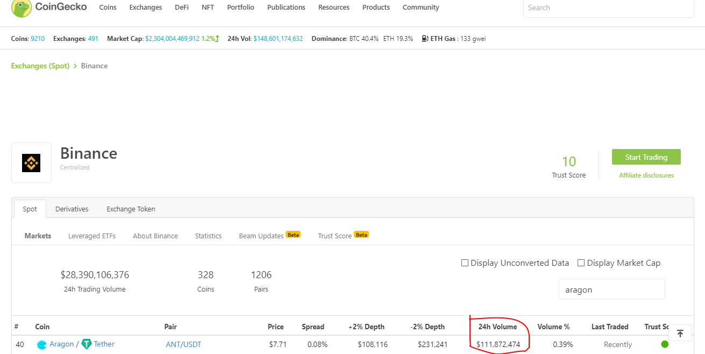This screenshot has width=705, height=354.
Task: Click the Market Cap value link
Action: click(x=172, y=39)
